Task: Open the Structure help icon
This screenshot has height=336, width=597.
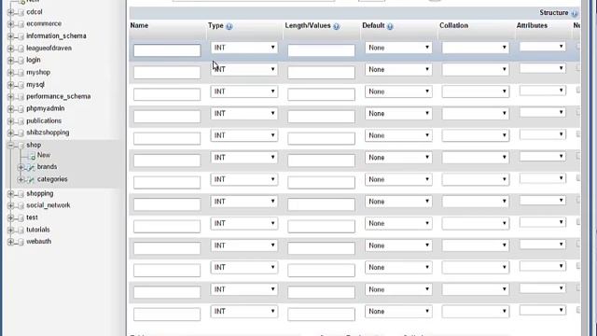Action: 575,13
